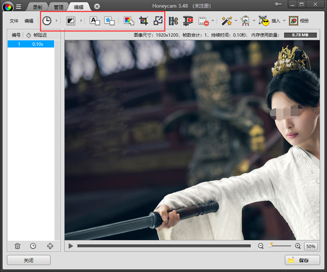Open the text insertion tool
The width and height of the screenshot is (327, 272).
[x=94, y=21]
